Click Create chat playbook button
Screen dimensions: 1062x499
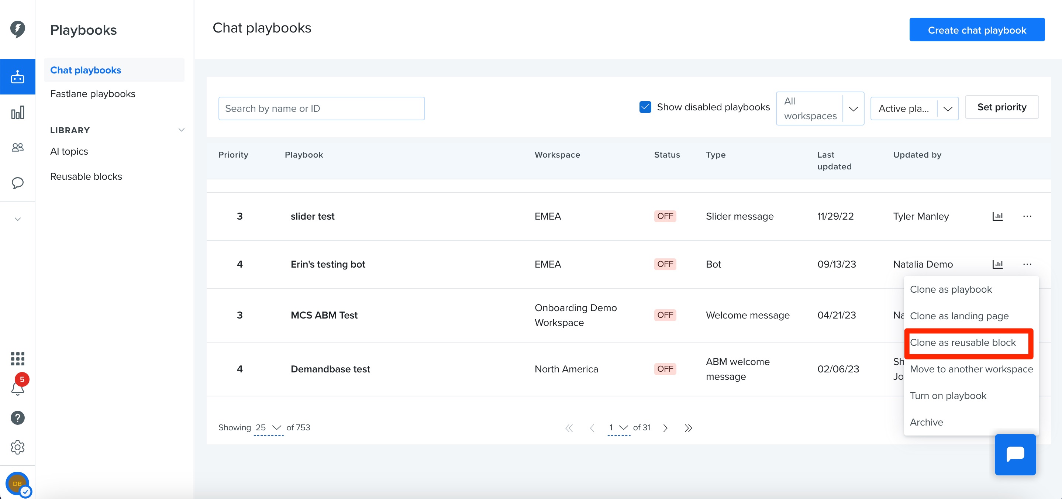tap(977, 30)
